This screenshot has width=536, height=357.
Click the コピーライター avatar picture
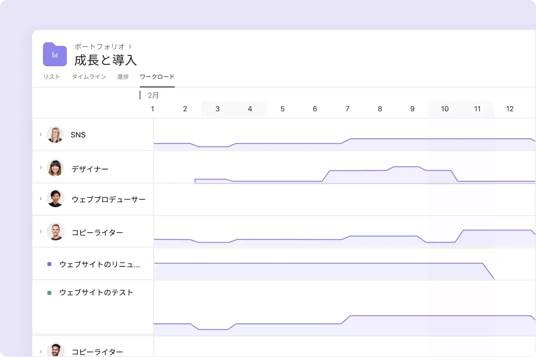tap(55, 232)
